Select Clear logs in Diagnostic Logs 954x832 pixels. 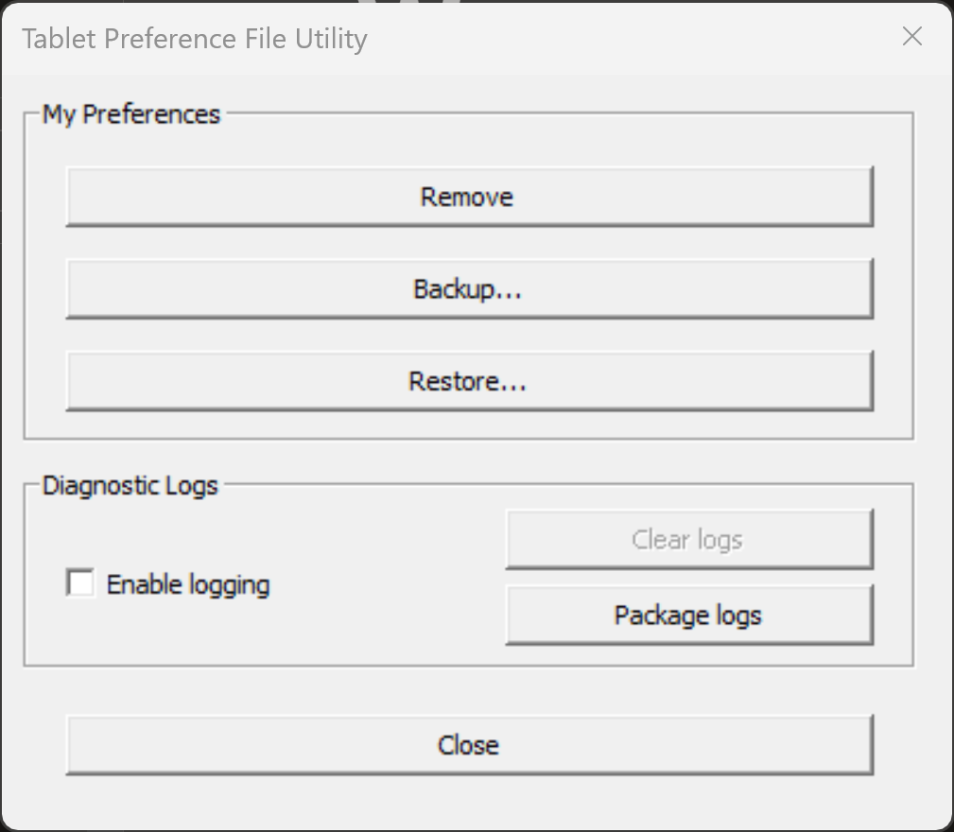pos(687,540)
